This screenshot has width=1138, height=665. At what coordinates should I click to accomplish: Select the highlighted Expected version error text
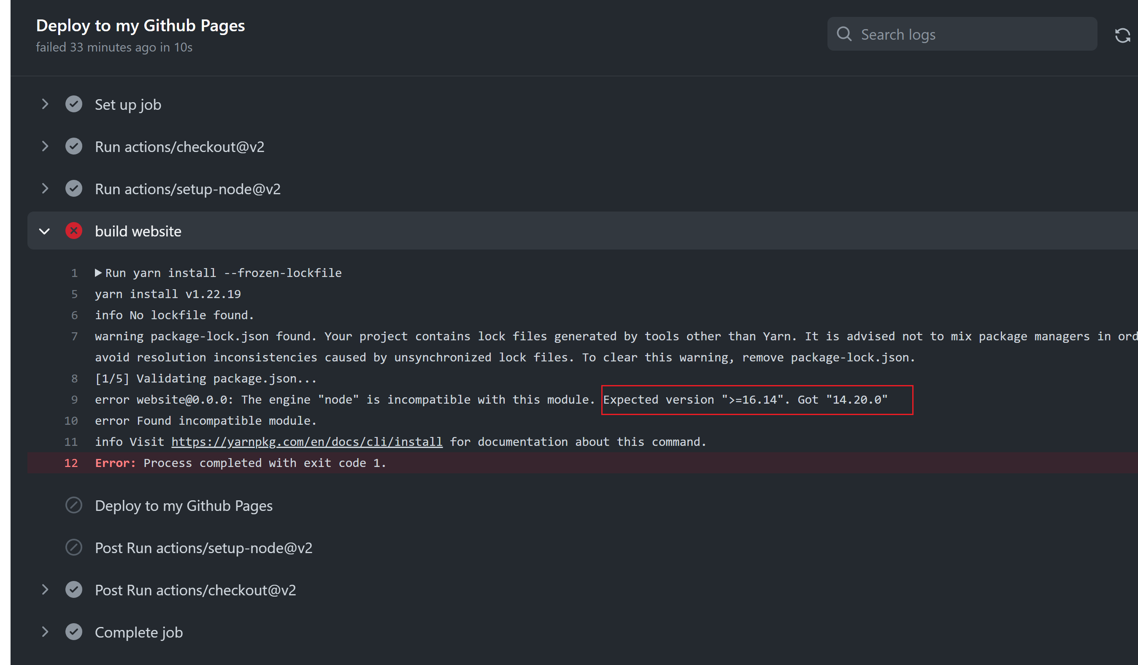757,399
